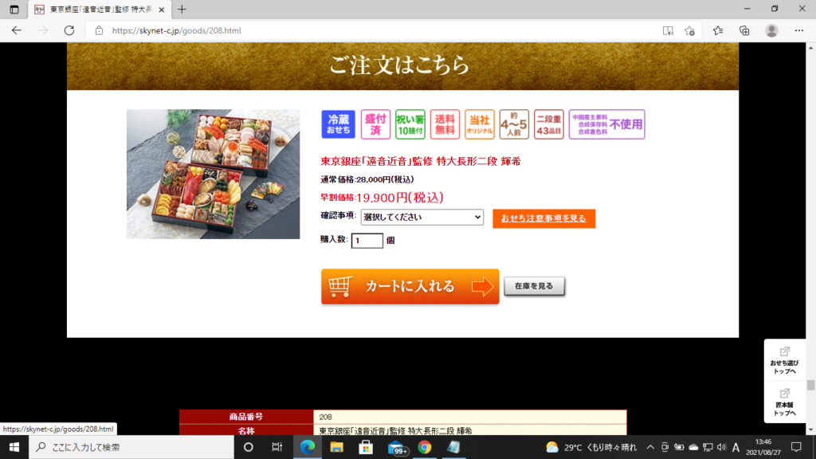Open immersive reader icon
This screenshot has height=459, width=816.
668,31
